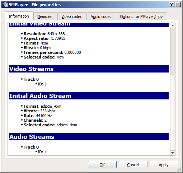183x173 pixels.
Task: Click ID: 1 under Audio Streams
Action: (x=42, y=152)
